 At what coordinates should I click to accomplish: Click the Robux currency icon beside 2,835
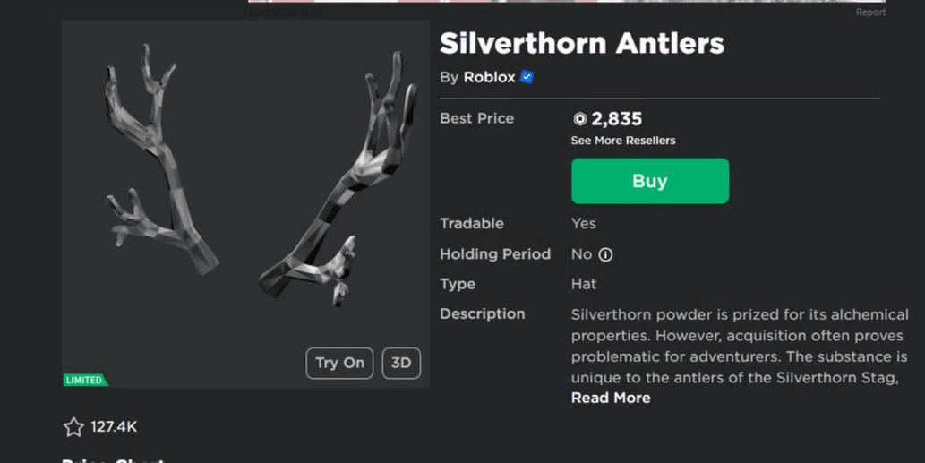click(580, 119)
